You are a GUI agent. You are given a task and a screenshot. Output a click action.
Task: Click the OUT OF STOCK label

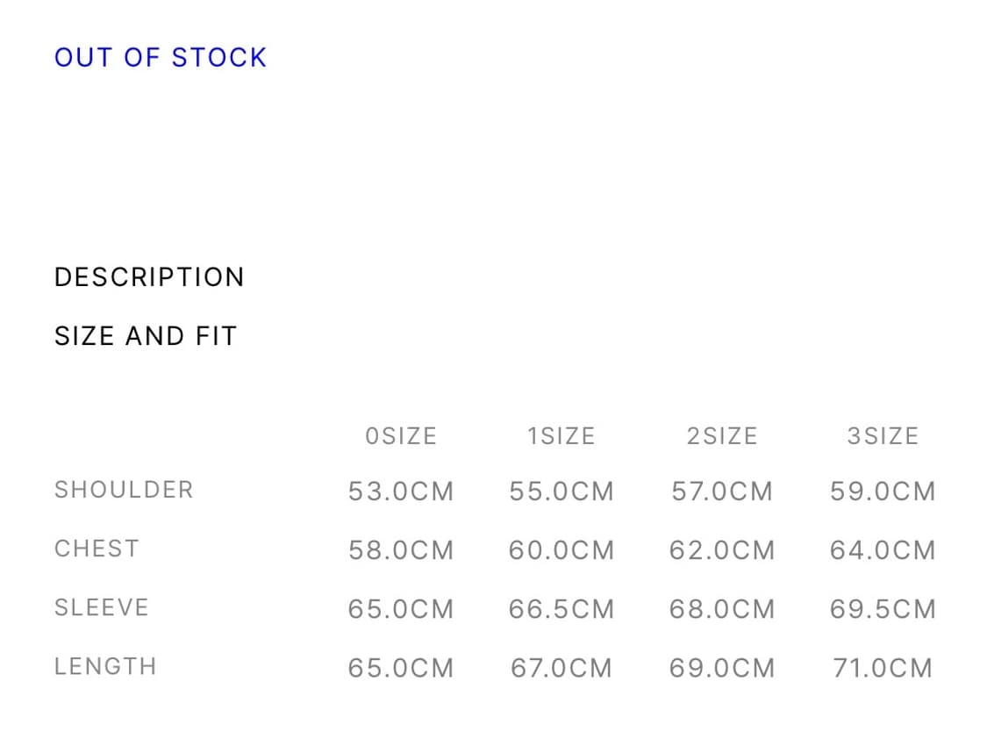[x=161, y=58]
